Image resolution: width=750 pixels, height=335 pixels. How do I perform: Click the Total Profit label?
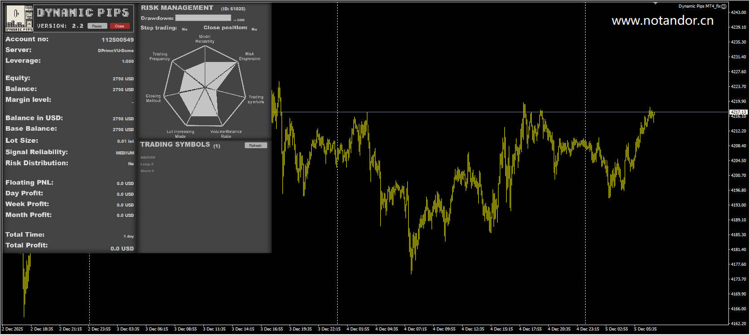click(26, 245)
